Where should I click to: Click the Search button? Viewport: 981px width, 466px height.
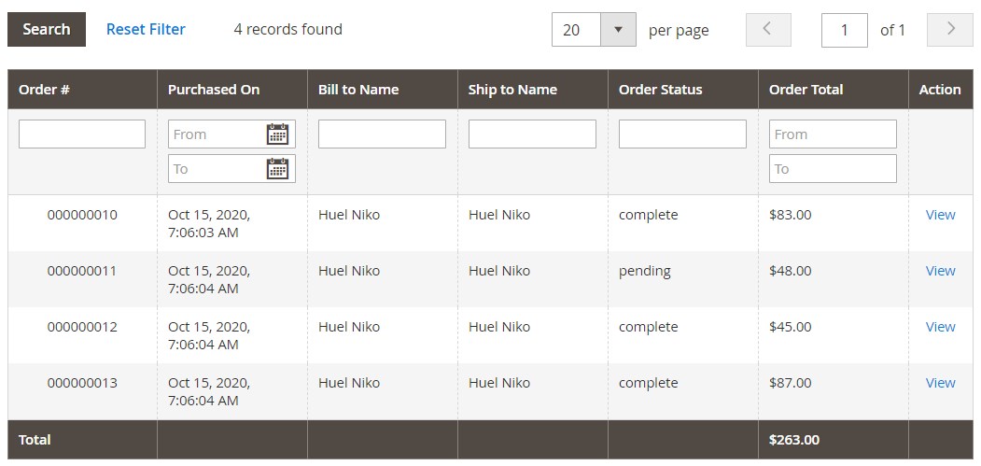coord(47,30)
